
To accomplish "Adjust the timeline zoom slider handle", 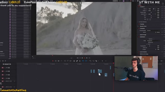I will tap(102, 61).
